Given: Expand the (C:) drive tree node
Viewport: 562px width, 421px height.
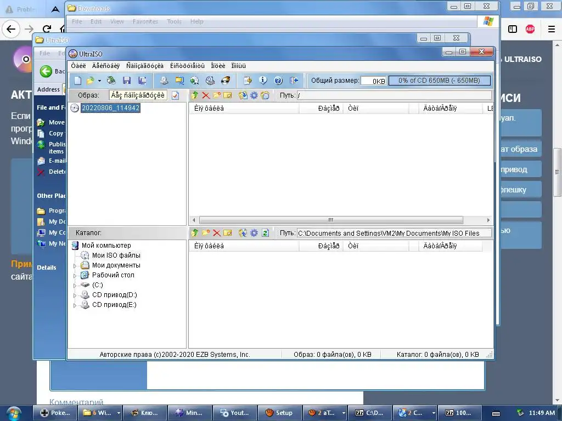Looking at the screenshot, I should click(x=75, y=286).
